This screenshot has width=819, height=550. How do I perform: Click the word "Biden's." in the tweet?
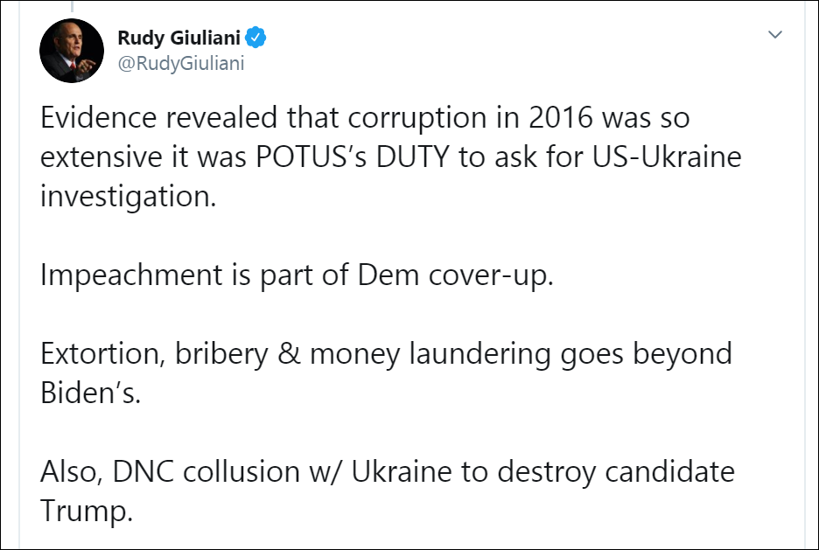(x=90, y=393)
